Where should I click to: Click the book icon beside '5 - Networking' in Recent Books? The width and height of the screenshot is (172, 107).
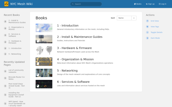5,54
